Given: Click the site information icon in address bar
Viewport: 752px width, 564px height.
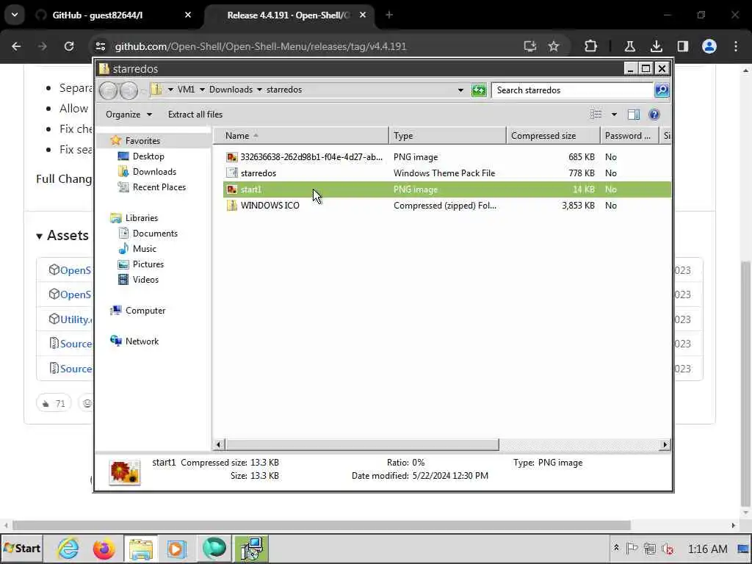Looking at the screenshot, I should (x=100, y=46).
